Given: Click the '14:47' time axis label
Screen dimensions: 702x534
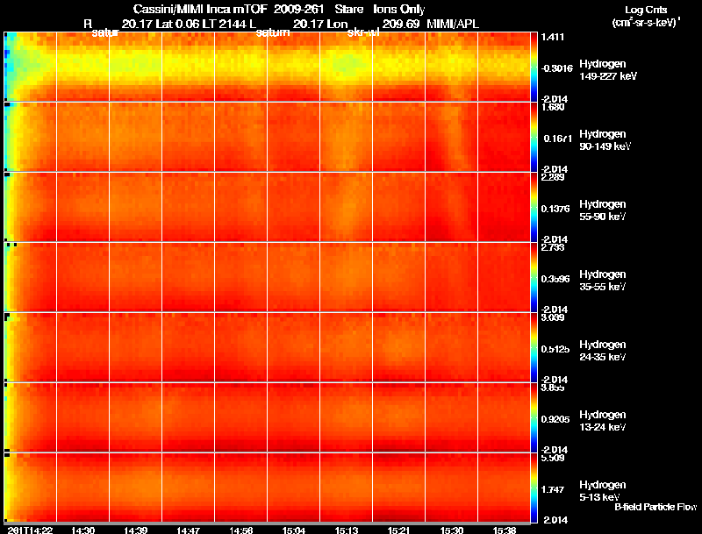Looking at the screenshot, I should point(188,530).
